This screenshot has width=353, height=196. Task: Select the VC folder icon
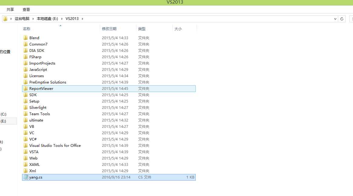click(x=25, y=133)
